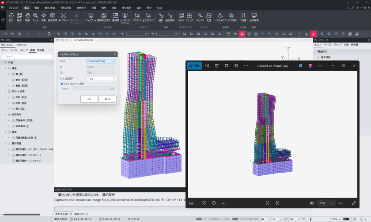This screenshot has height=222, width=371.
Task: Enter fullscreen in Photos viewer
Action: [x=354, y=203]
